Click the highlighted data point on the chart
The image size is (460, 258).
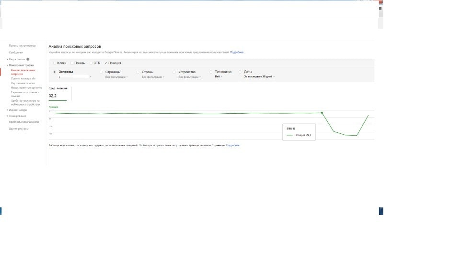click(322, 113)
